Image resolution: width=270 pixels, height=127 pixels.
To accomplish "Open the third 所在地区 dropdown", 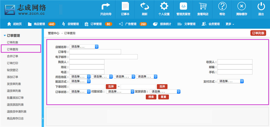I will click(124, 76).
